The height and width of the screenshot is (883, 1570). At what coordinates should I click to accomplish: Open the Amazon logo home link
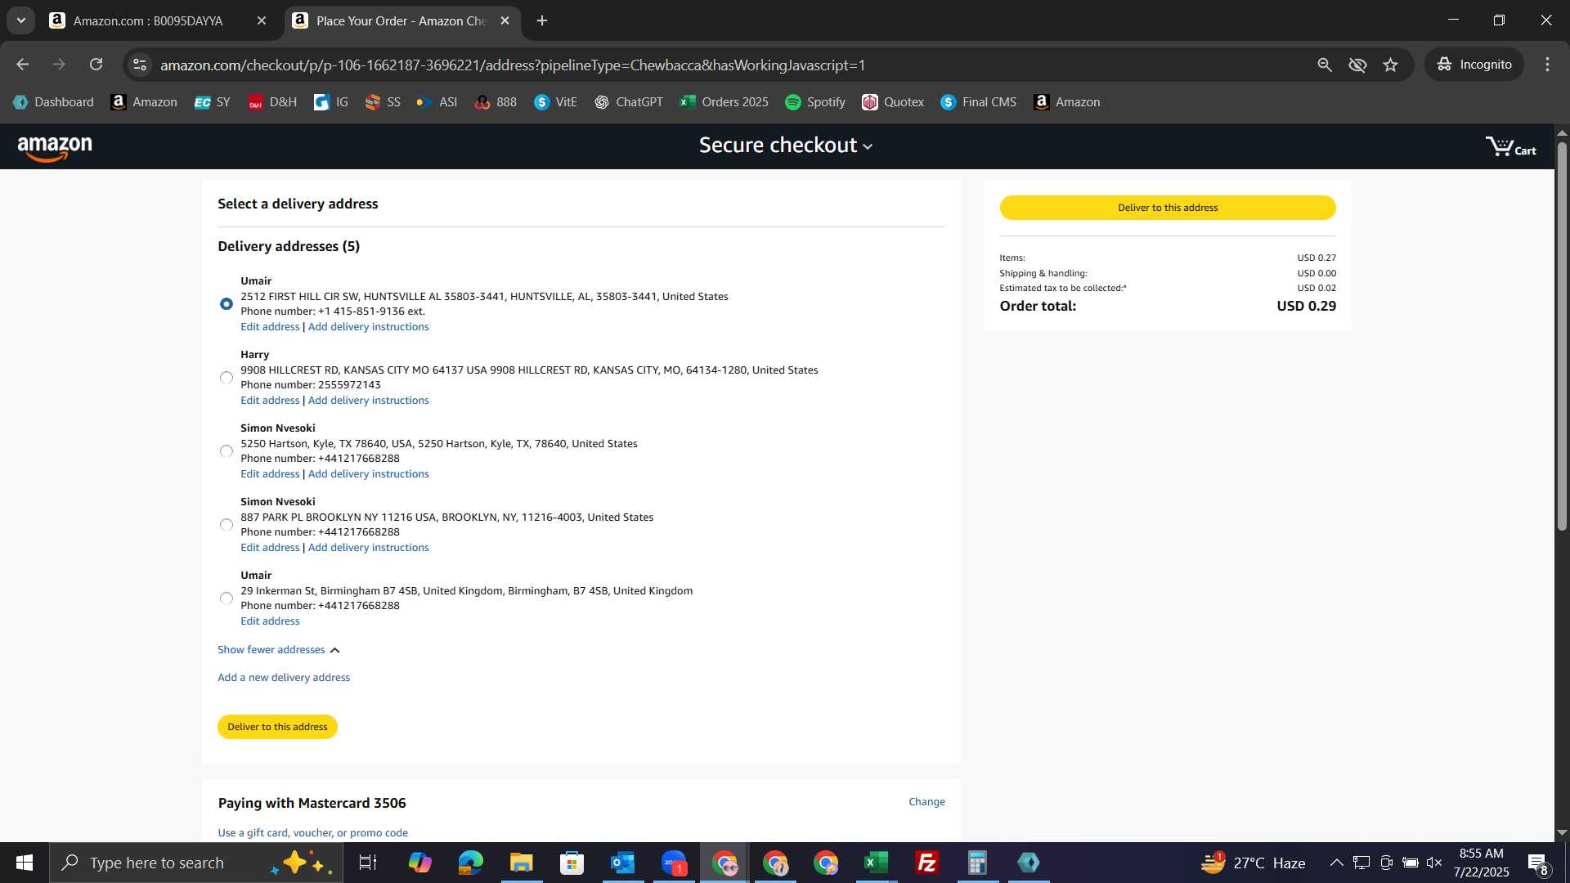pos(55,148)
